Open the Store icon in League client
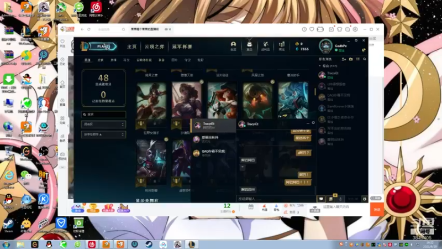The image size is (442, 249). (x=282, y=46)
